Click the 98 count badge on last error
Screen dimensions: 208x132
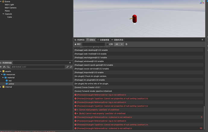[201, 128]
